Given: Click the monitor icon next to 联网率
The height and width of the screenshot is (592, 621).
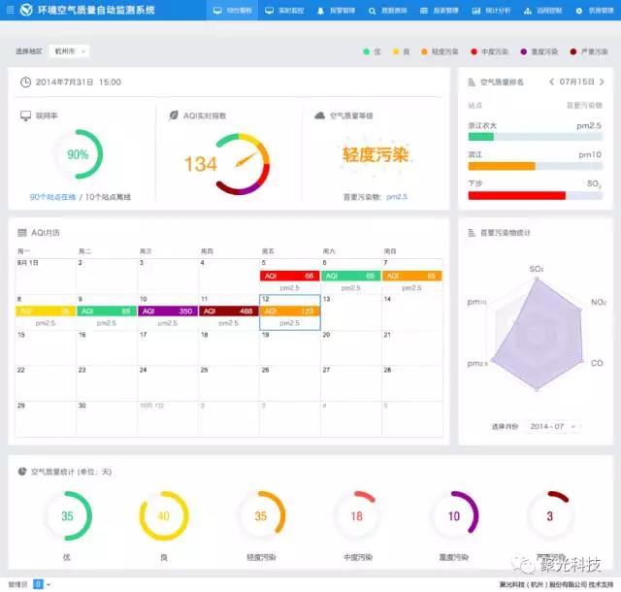Looking at the screenshot, I should click(x=26, y=115).
